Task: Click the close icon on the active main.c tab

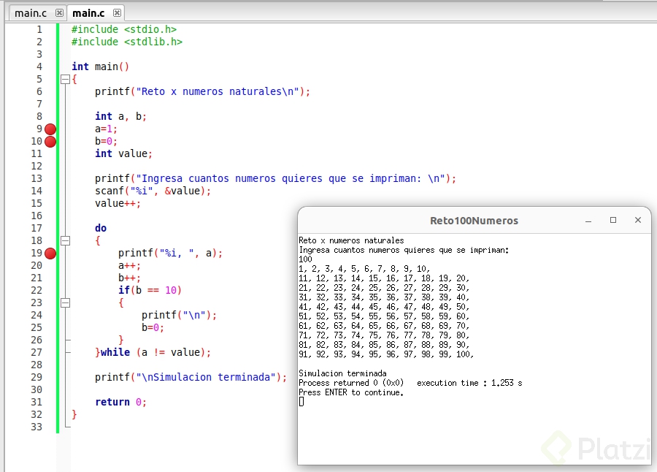Action: coord(115,12)
